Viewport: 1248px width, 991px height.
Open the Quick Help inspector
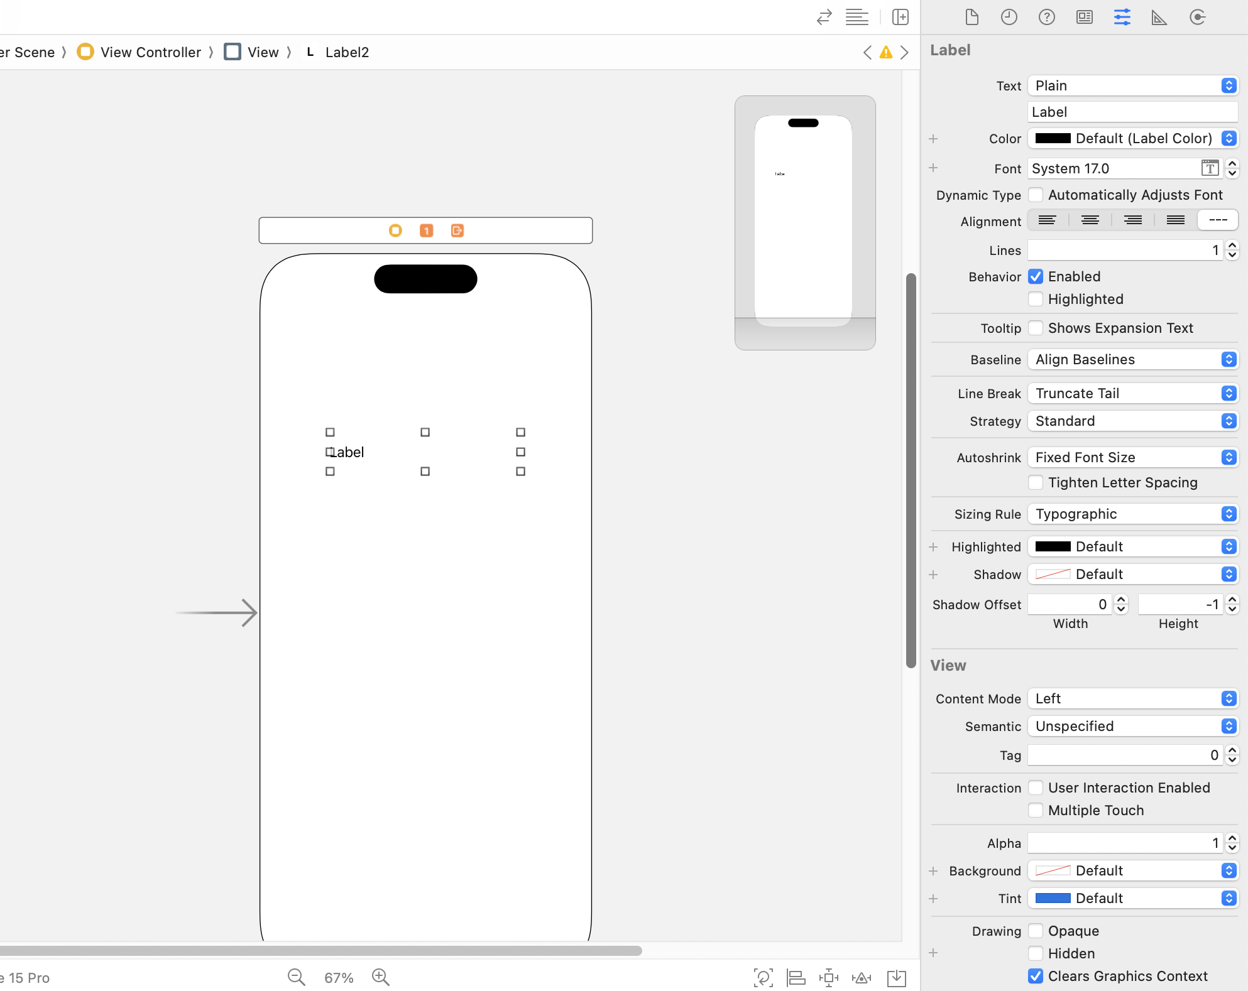(1046, 17)
